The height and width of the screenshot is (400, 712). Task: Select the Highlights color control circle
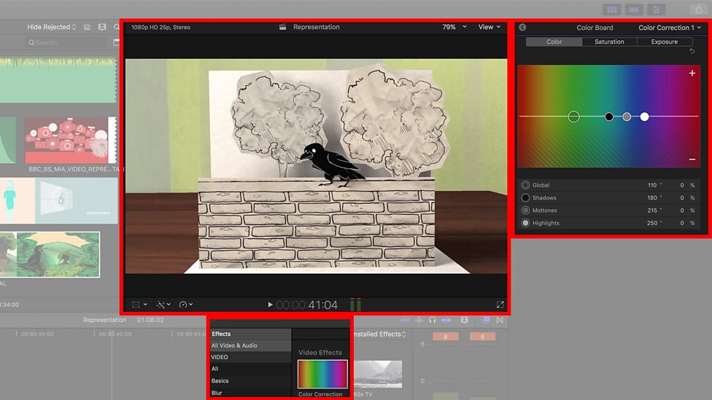[x=525, y=223]
